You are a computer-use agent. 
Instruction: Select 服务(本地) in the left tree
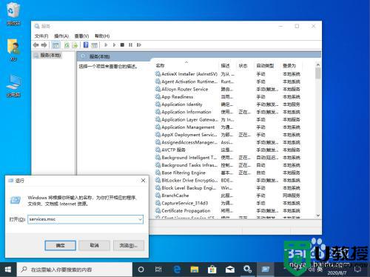click(x=50, y=56)
